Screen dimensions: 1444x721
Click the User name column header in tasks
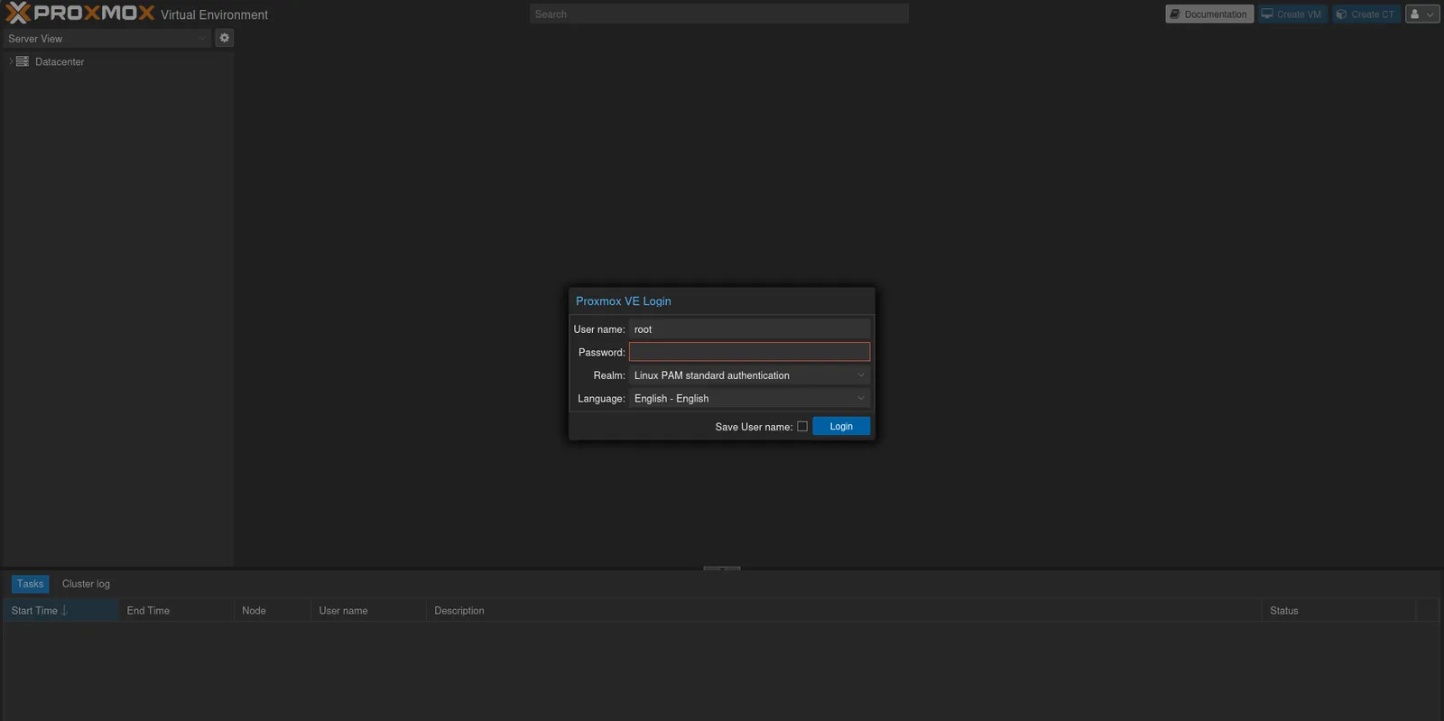pos(368,611)
